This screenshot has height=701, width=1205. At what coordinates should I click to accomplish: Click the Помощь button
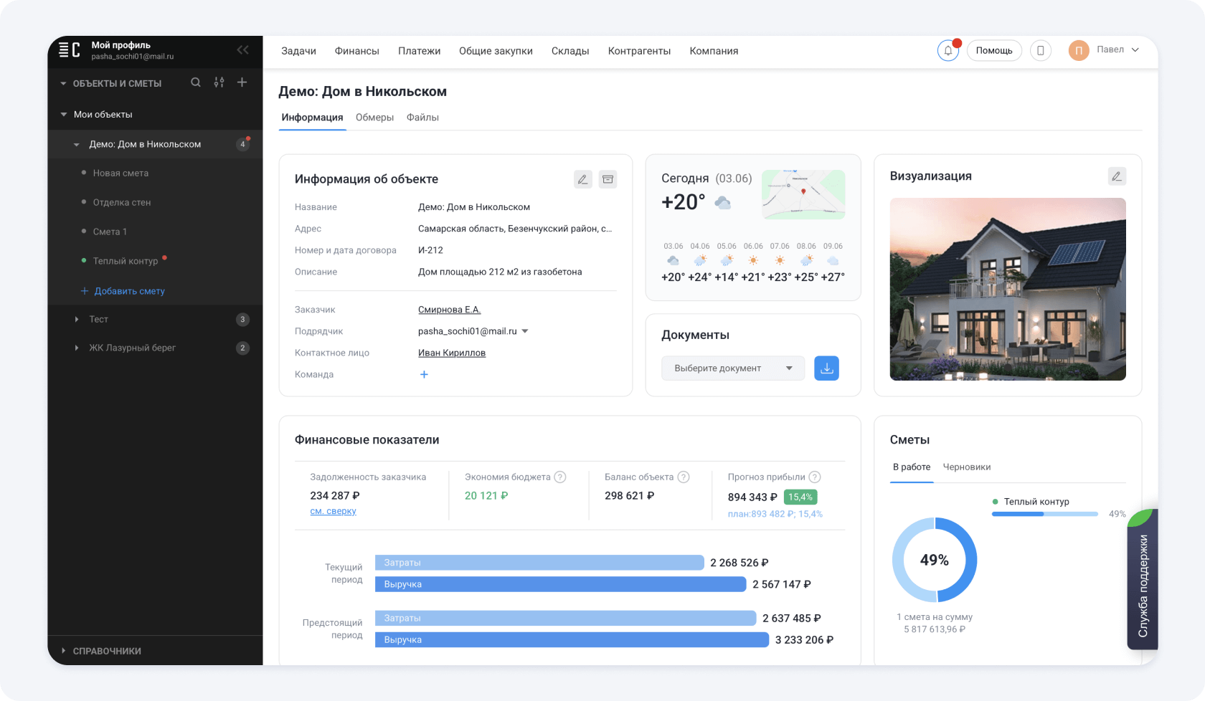[993, 51]
